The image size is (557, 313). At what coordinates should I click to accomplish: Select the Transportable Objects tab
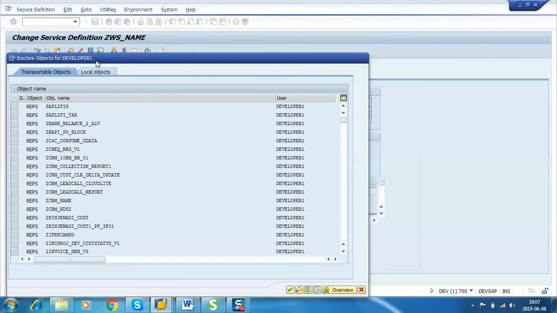[x=46, y=72]
